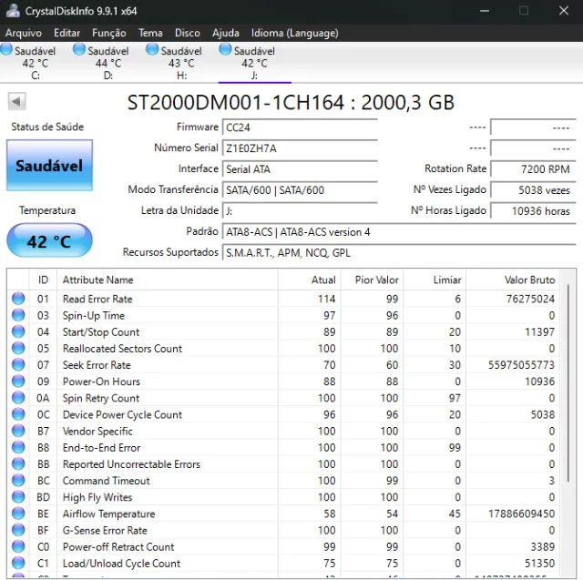Click the ST2000DM001-1CH164 disk model title

291,103
